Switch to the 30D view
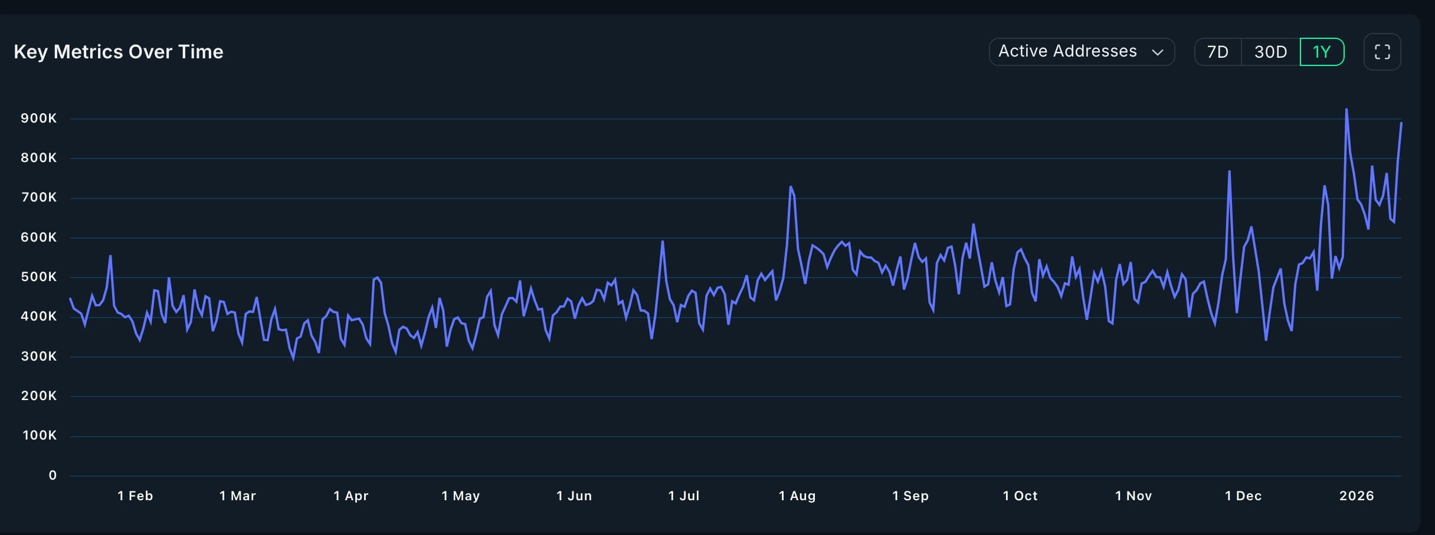The width and height of the screenshot is (1435, 535). coord(1270,51)
